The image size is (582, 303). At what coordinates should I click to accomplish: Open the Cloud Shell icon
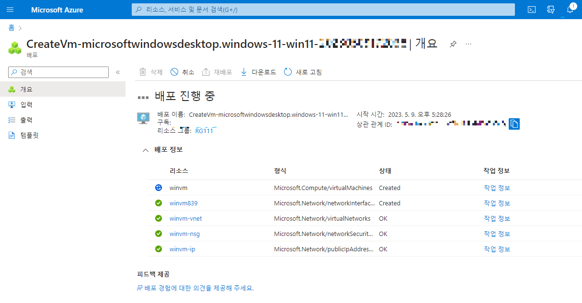point(531,10)
